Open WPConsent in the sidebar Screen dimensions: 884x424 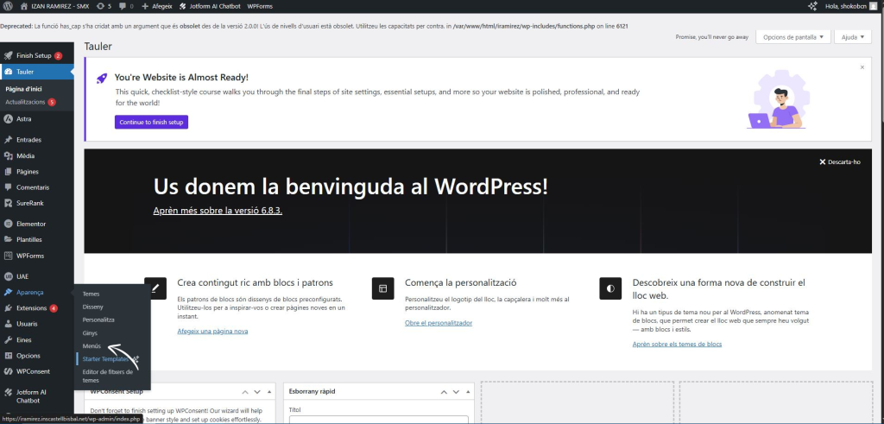point(33,371)
